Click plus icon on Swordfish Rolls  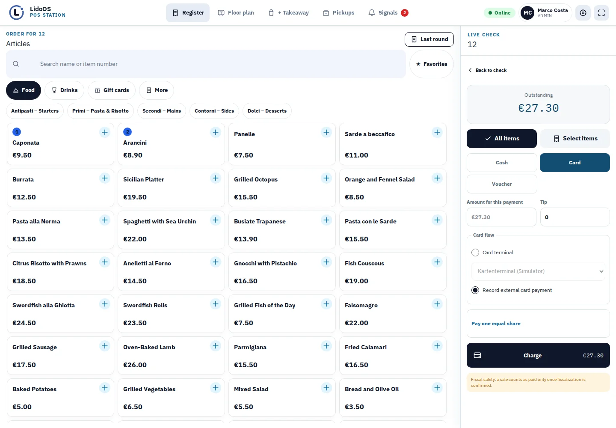click(216, 303)
